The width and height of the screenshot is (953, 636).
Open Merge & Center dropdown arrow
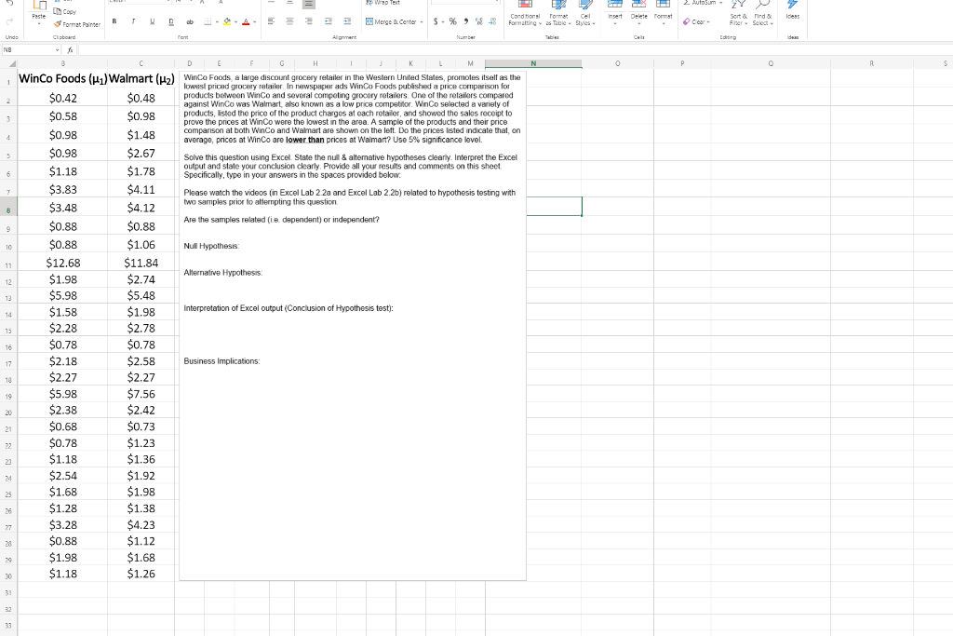(422, 22)
